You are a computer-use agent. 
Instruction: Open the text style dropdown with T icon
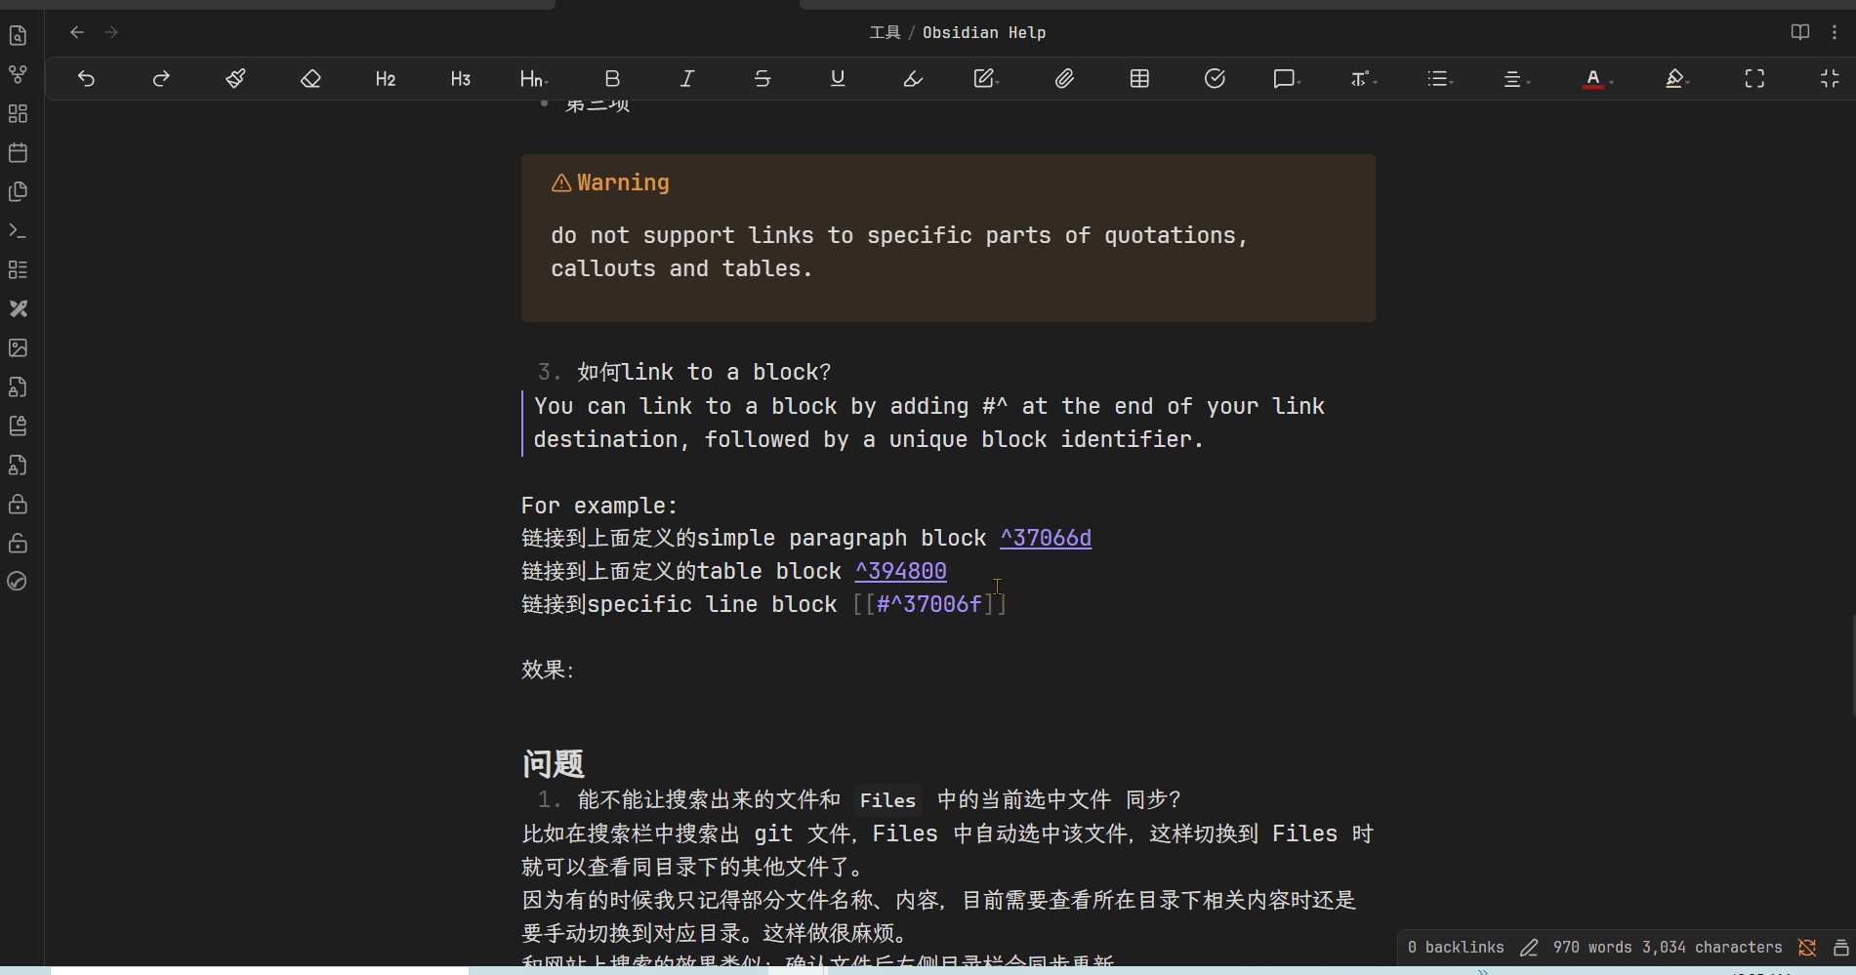(1363, 79)
